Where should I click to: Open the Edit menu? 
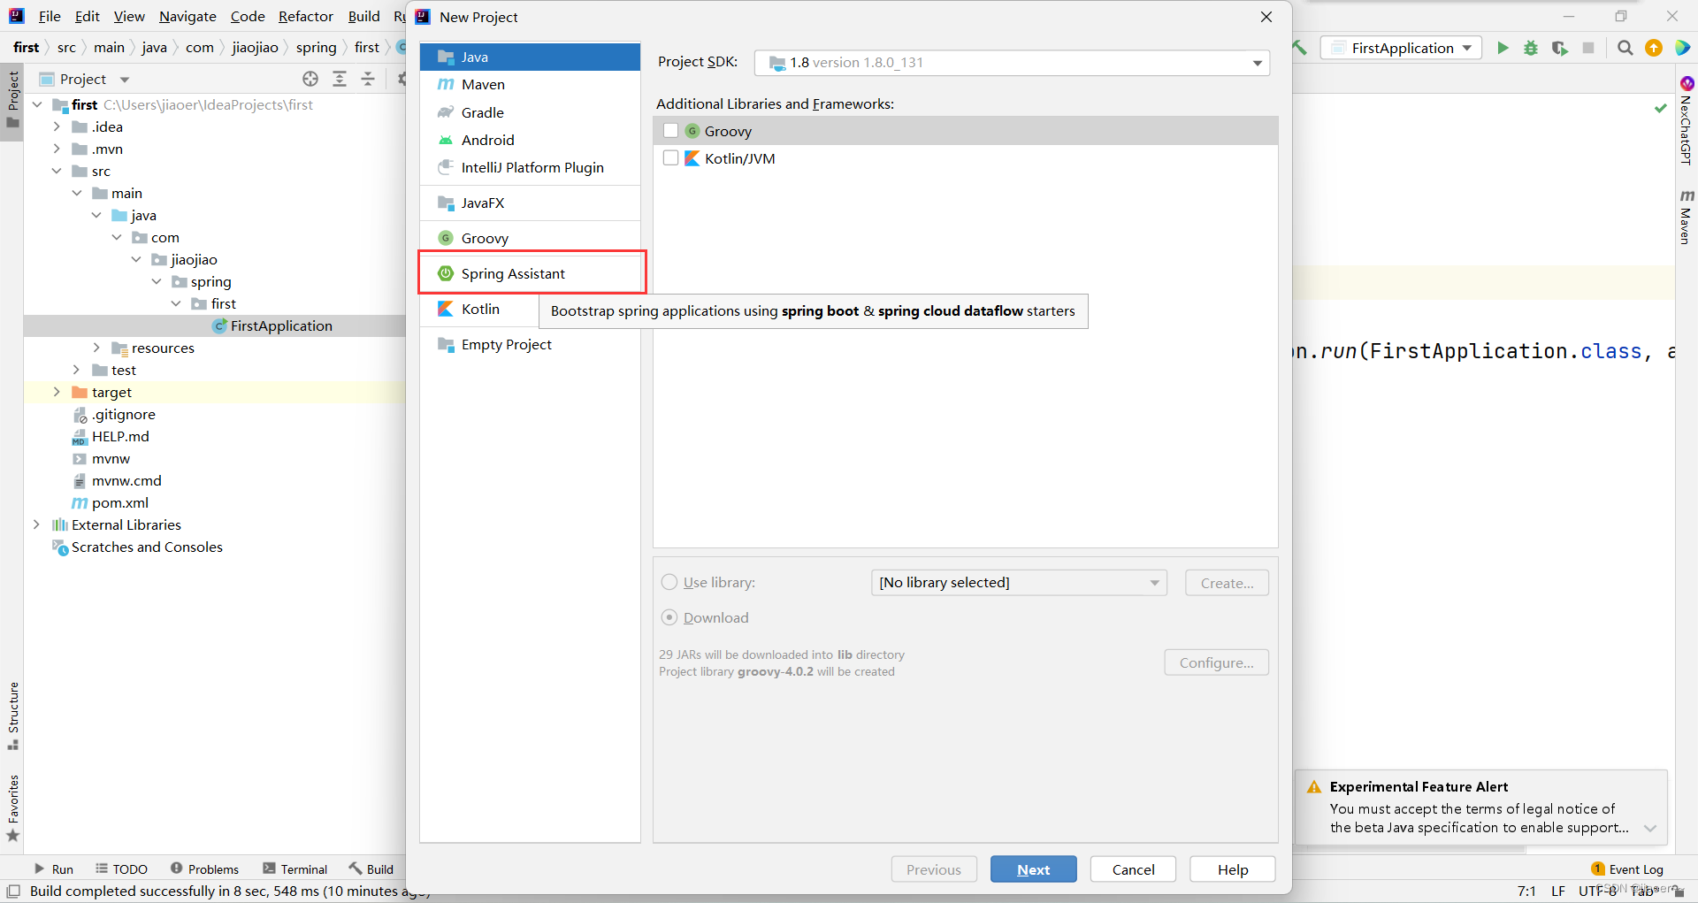tap(88, 17)
